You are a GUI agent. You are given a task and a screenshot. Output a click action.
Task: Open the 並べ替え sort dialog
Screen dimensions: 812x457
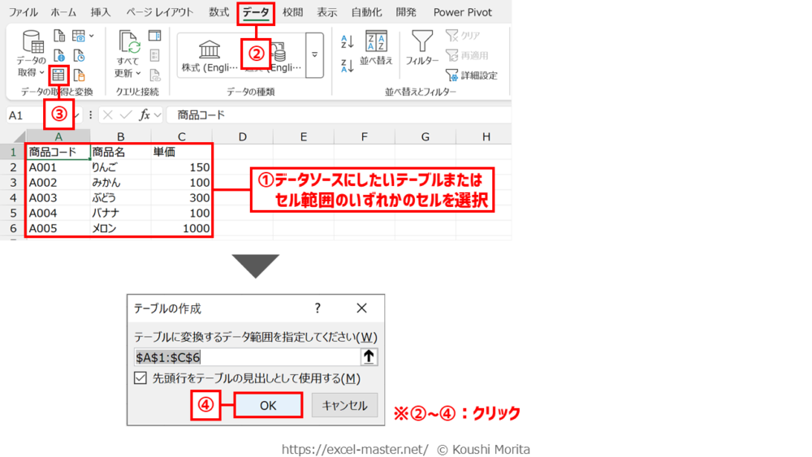tap(376, 49)
